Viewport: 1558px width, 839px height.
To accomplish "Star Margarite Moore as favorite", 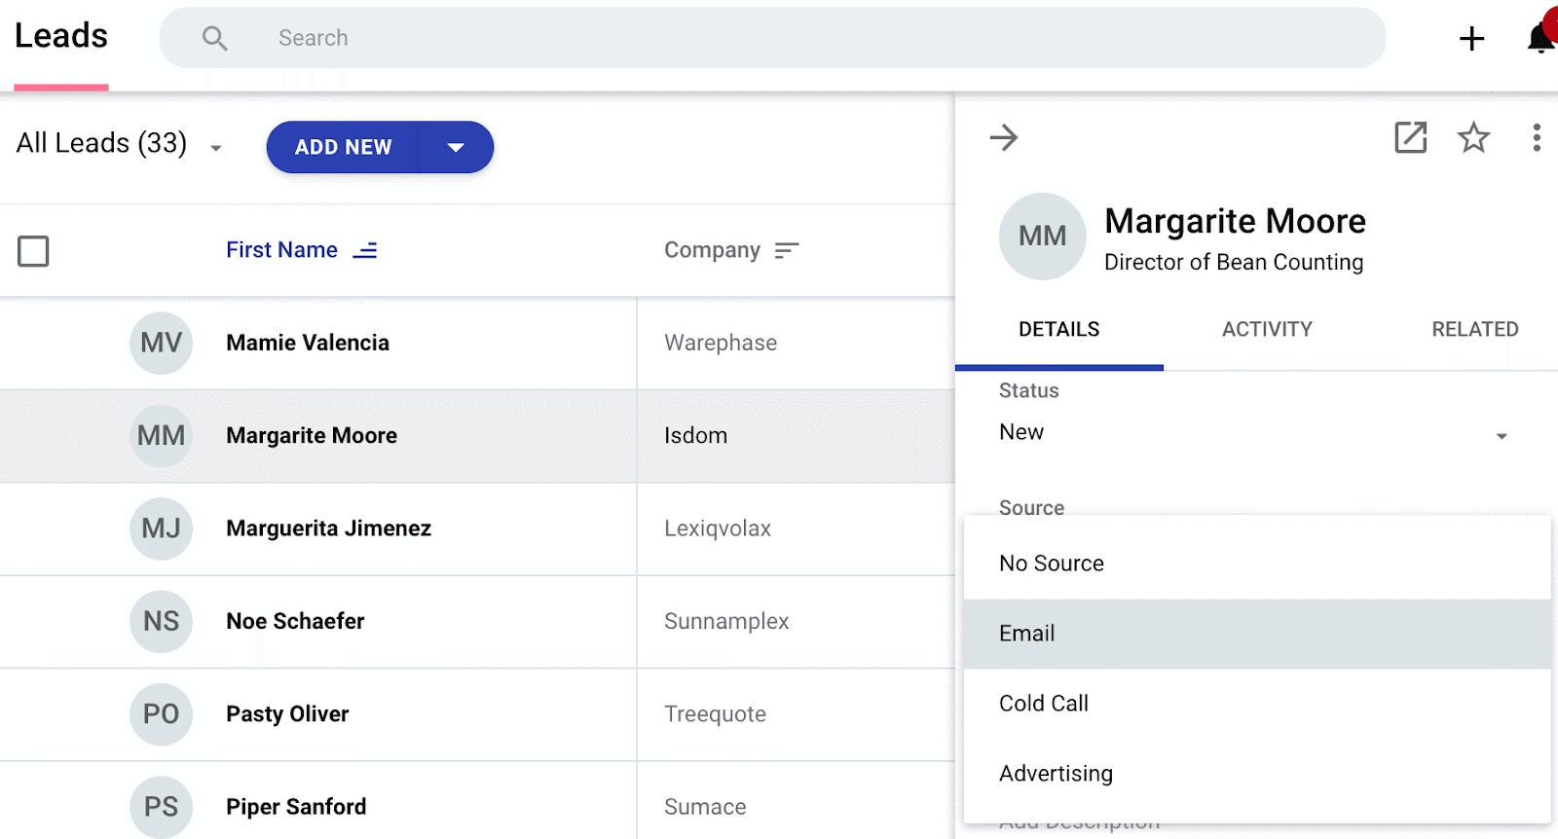I will point(1473,137).
